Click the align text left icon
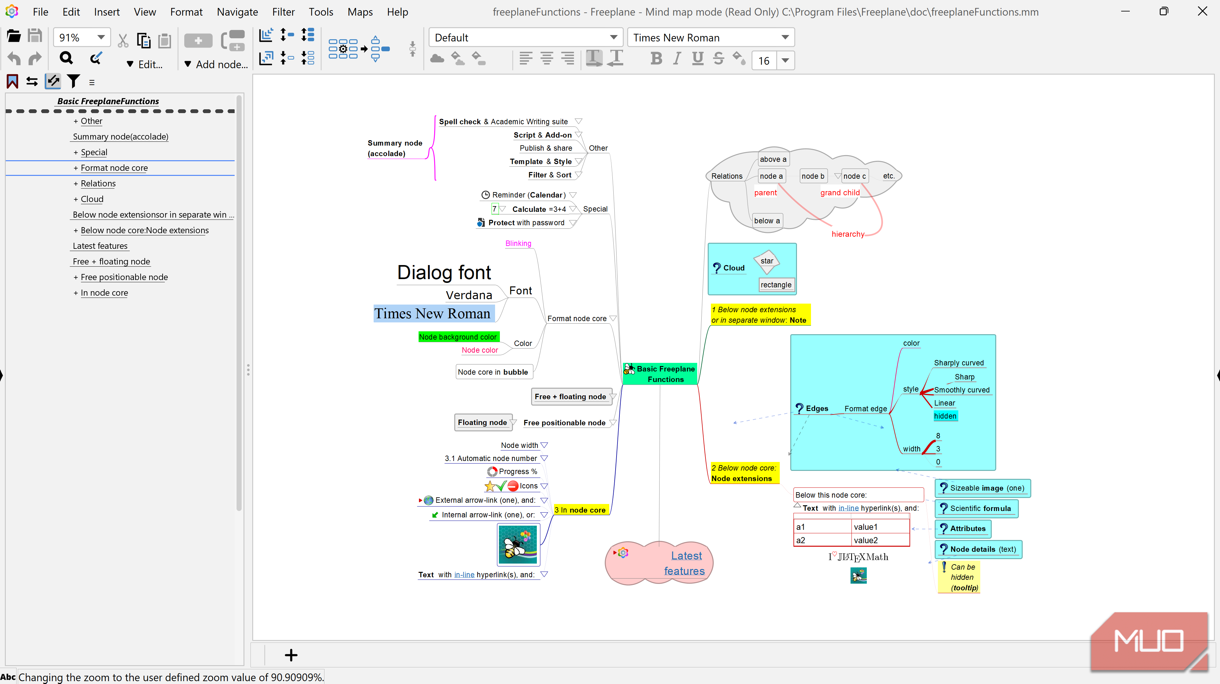Screen dimensions: 1220x684 [526, 59]
